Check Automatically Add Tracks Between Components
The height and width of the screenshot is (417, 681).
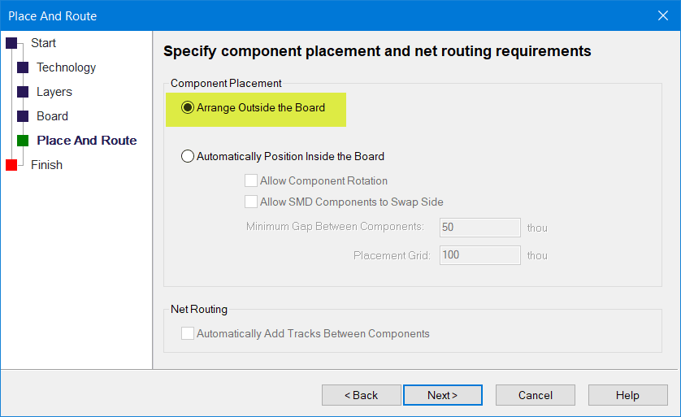[188, 333]
